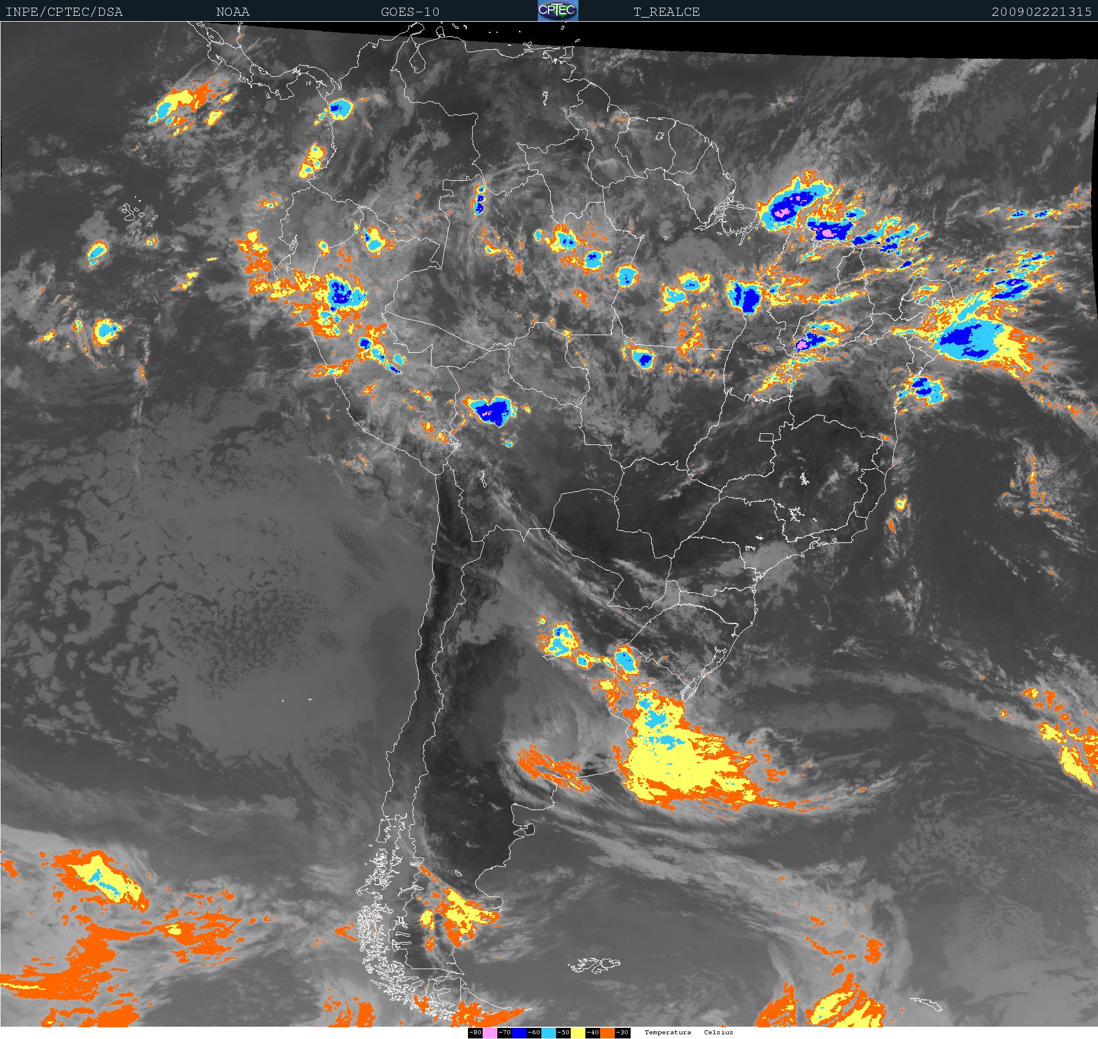Click the 200902221315 timestamp
The image size is (1098, 1039).
pos(1042,12)
